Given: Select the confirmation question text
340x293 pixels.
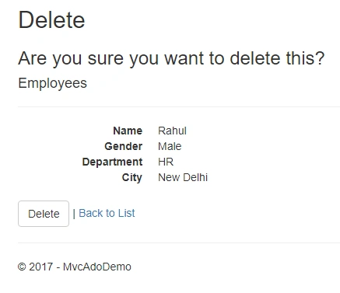Looking at the screenshot, I should 171,58.
